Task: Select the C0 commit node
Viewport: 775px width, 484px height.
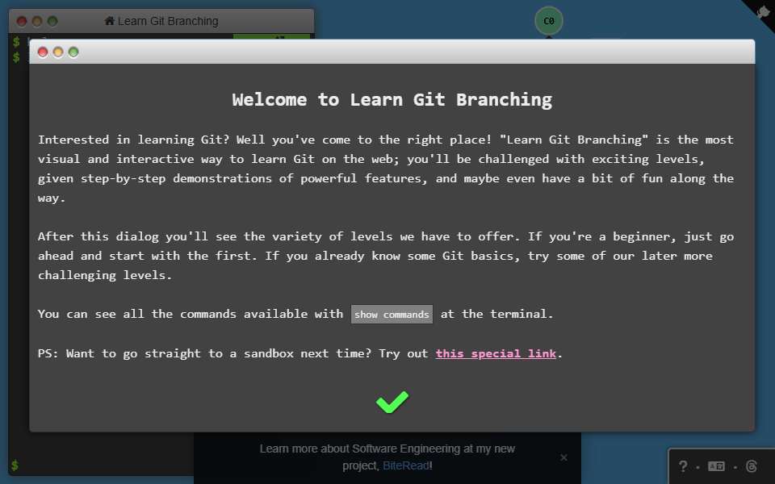Action: coord(549,21)
